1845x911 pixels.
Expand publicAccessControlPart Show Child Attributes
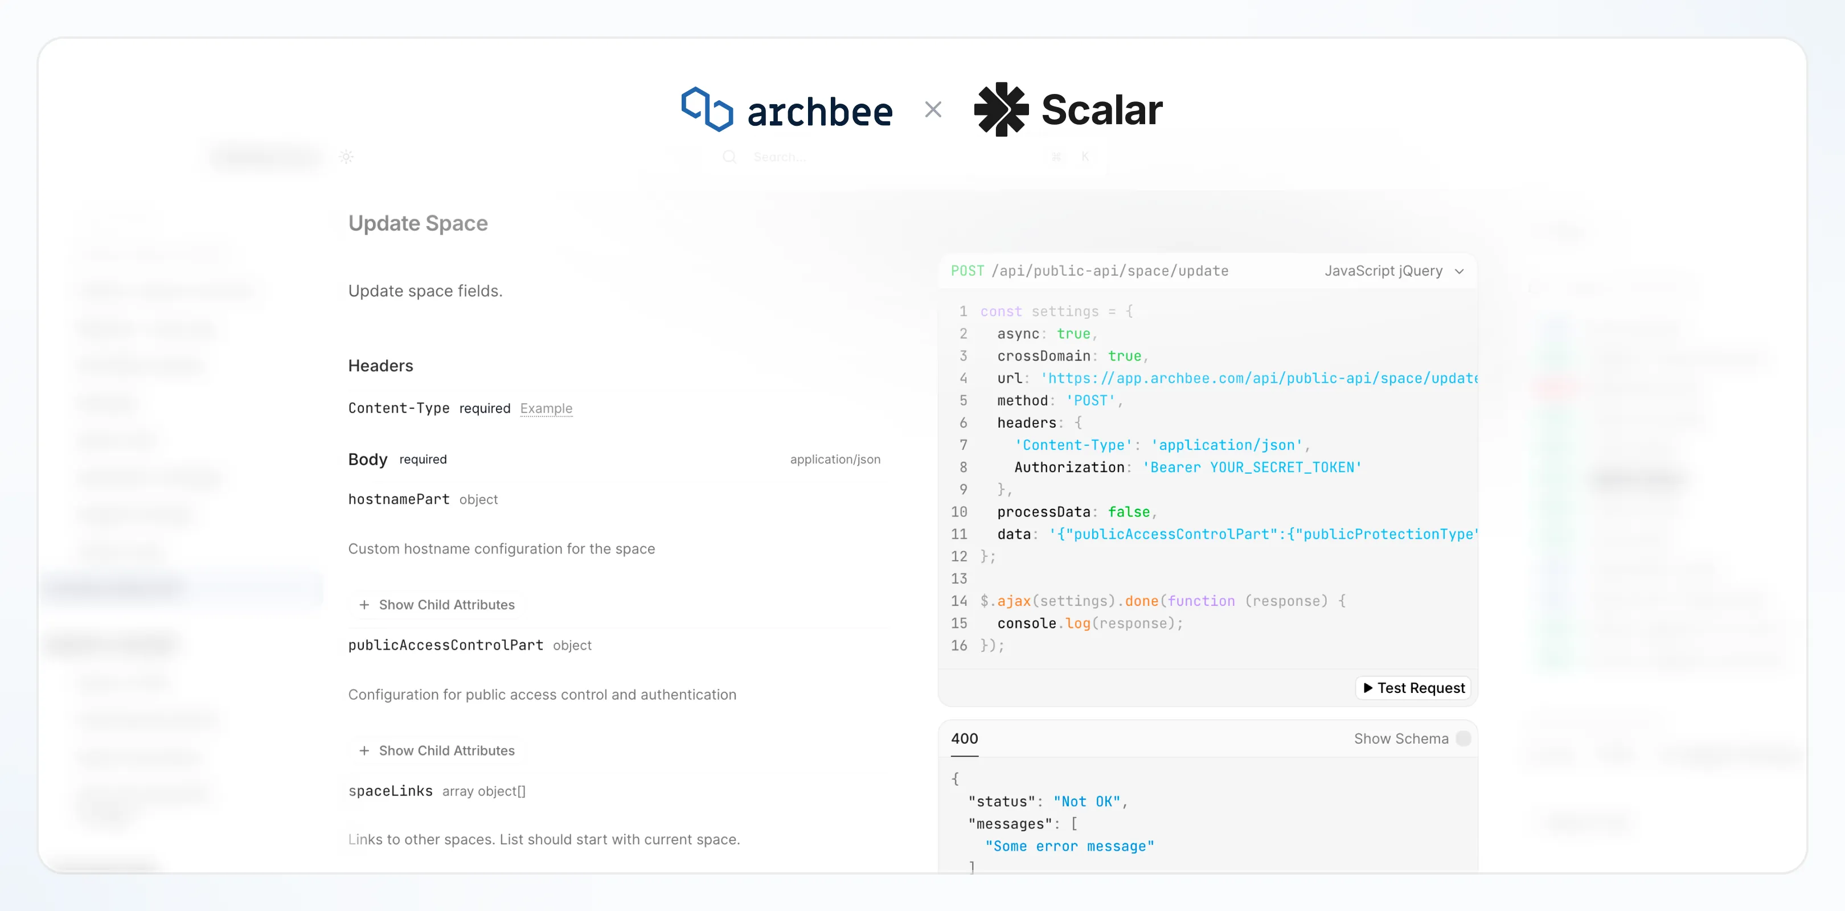pyautogui.click(x=436, y=750)
